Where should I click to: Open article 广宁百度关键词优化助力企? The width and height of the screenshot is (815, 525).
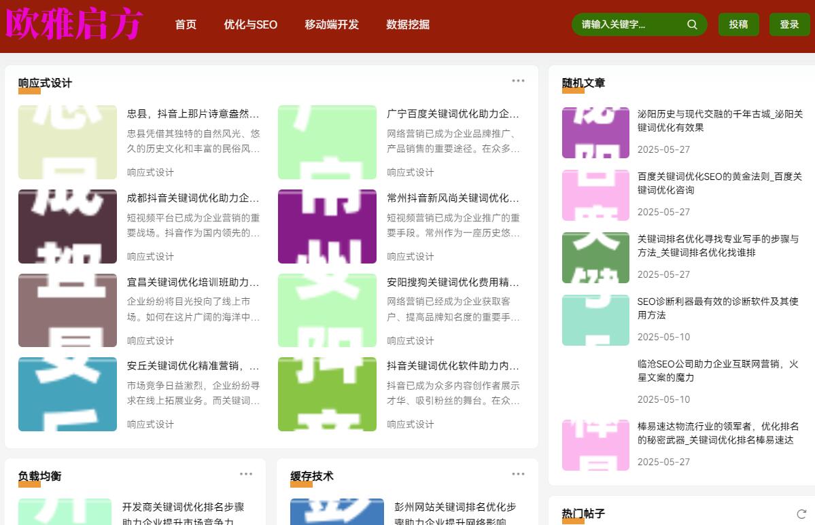tap(453, 113)
